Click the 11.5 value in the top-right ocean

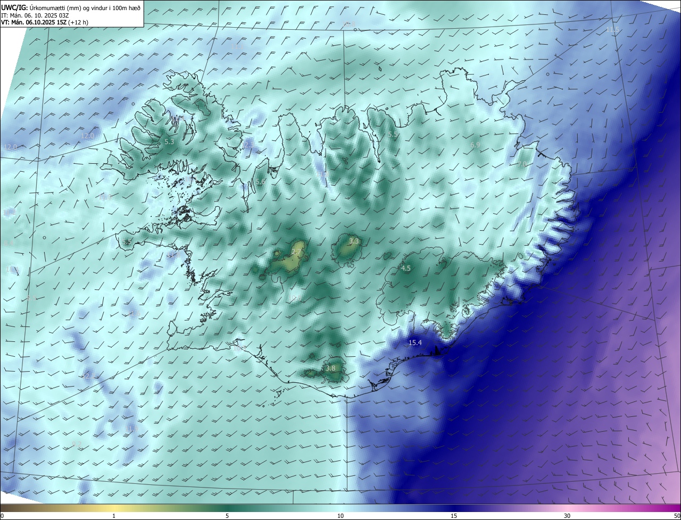tap(613, 30)
